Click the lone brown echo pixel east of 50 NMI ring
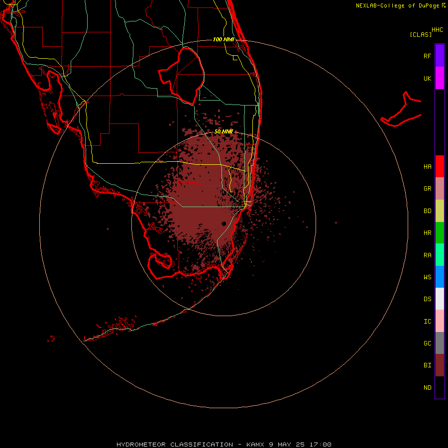 pyautogui.click(x=336, y=223)
